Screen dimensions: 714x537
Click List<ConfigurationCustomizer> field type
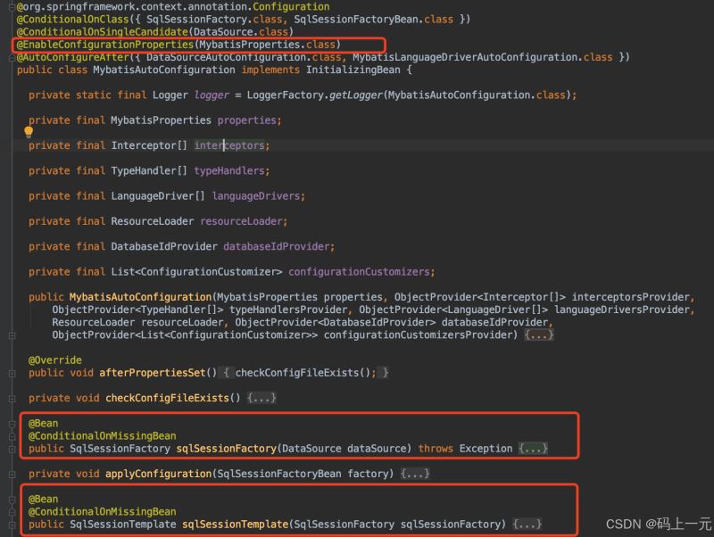pos(196,272)
